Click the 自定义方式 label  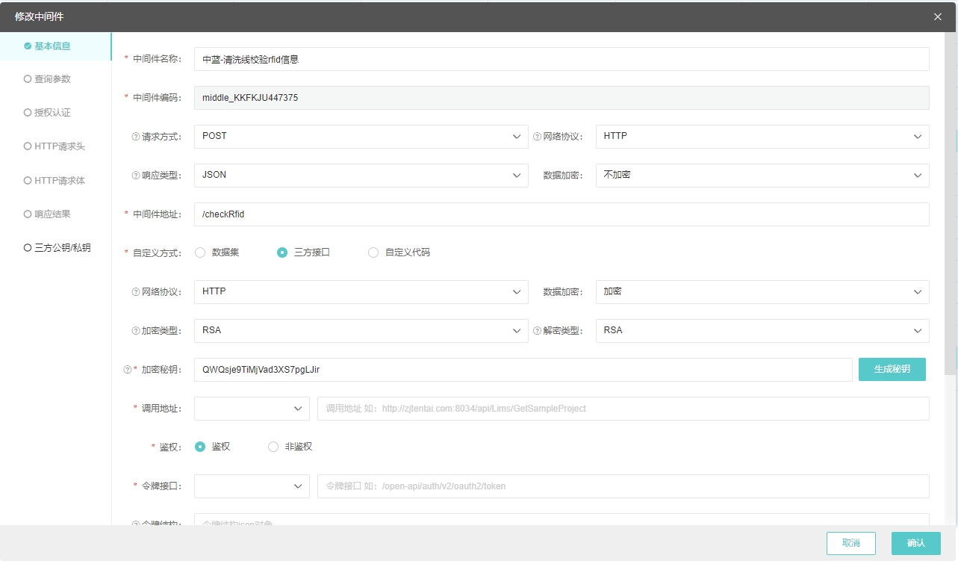157,253
